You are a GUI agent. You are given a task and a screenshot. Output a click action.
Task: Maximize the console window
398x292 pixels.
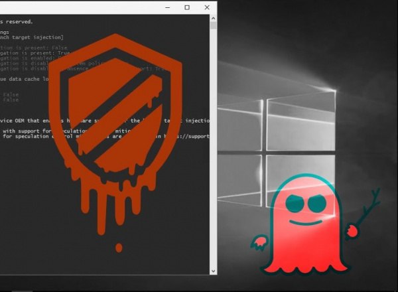[187, 7]
